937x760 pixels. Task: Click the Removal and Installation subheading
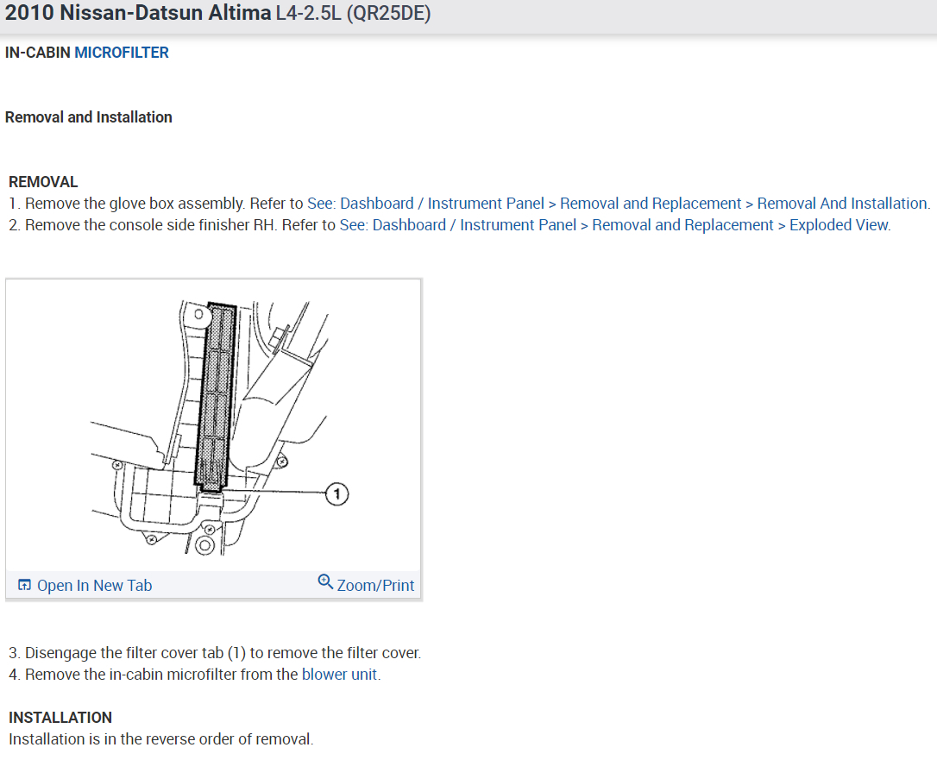[x=89, y=117]
